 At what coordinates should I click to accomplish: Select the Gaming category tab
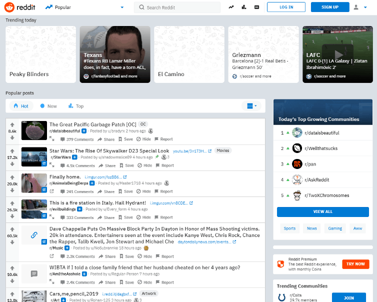click(x=335, y=228)
